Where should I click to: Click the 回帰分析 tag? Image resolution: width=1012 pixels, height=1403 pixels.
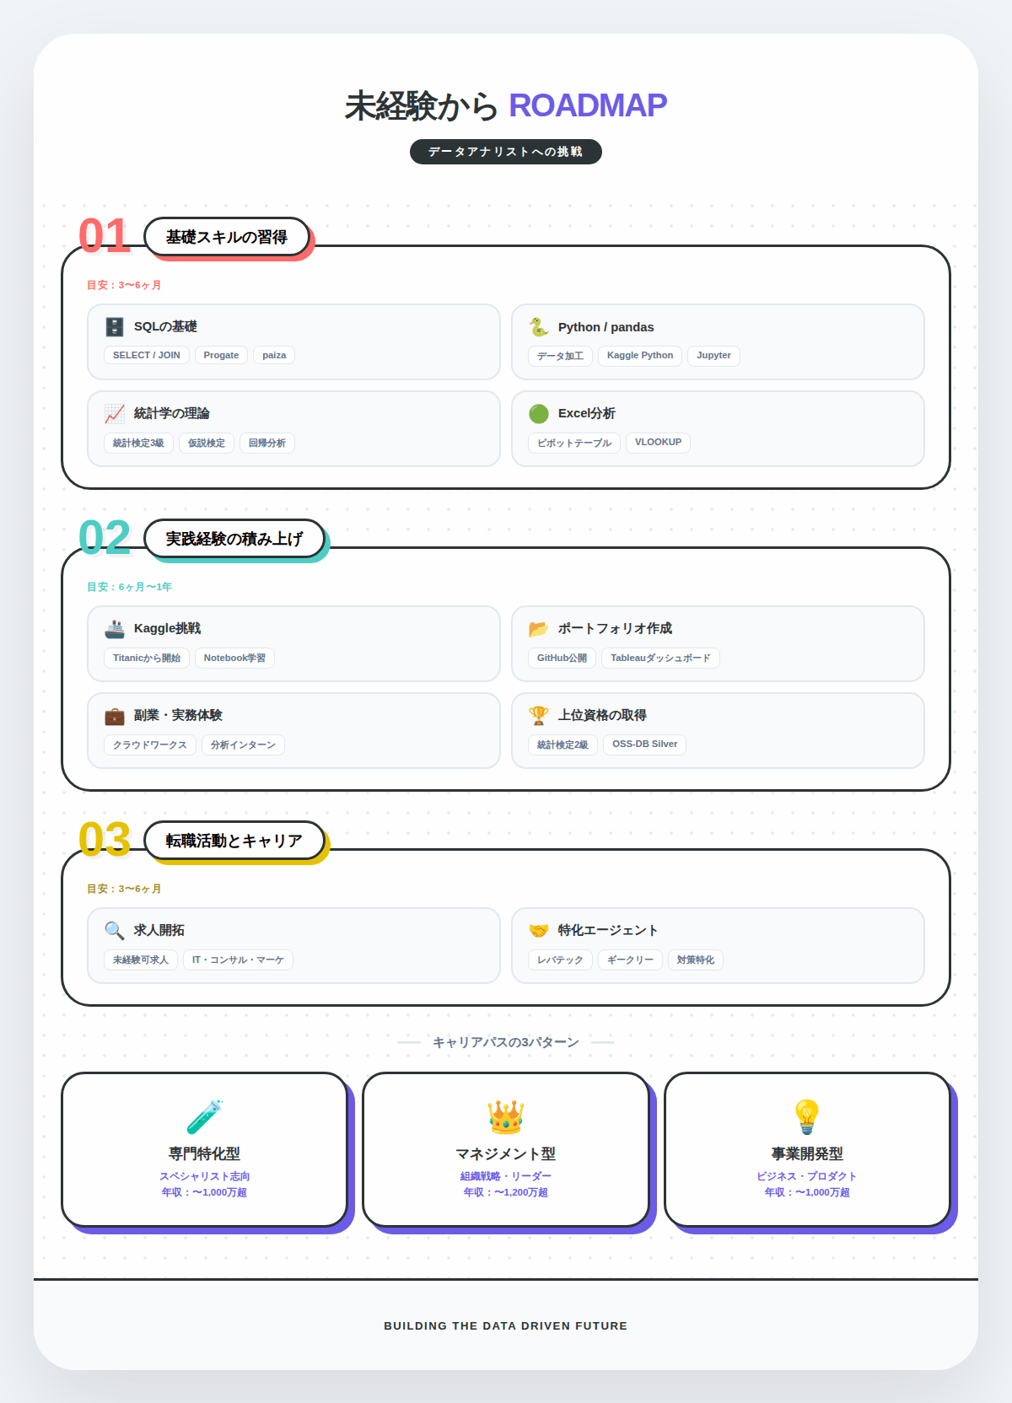pyautogui.click(x=267, y=443)
